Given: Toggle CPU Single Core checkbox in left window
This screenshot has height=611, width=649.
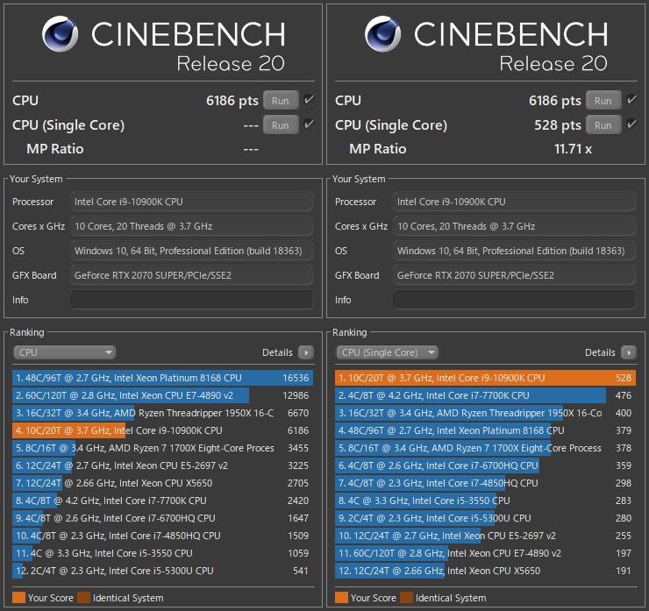Looking at the screenshot, I should click(309, 124).
